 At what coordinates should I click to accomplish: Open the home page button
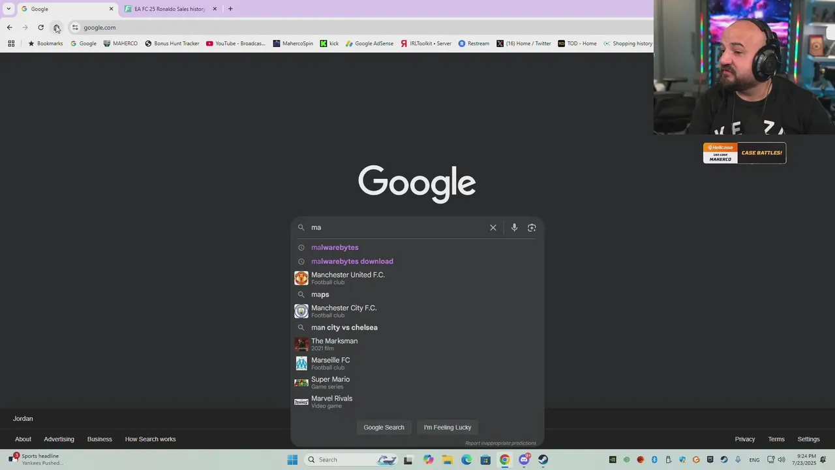click(x=57, y=27)
